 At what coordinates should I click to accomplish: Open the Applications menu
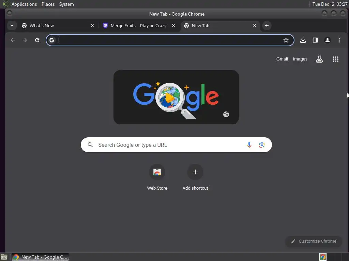click(x=24, y=4)
